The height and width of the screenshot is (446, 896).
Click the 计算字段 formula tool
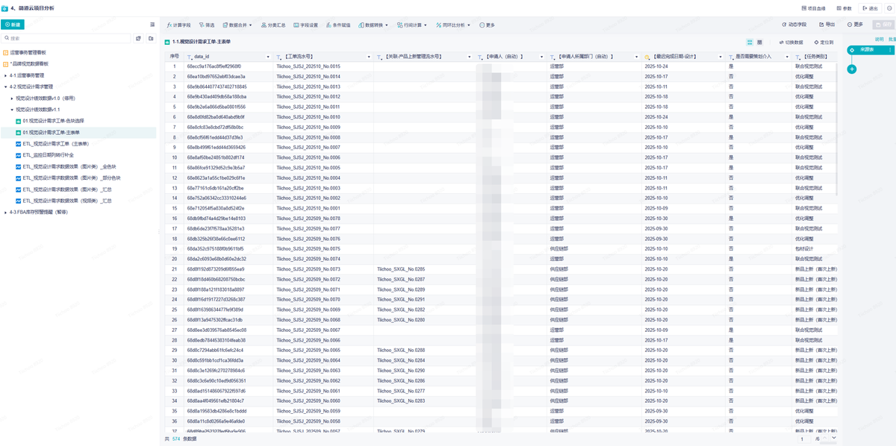[x=178, y=25]
